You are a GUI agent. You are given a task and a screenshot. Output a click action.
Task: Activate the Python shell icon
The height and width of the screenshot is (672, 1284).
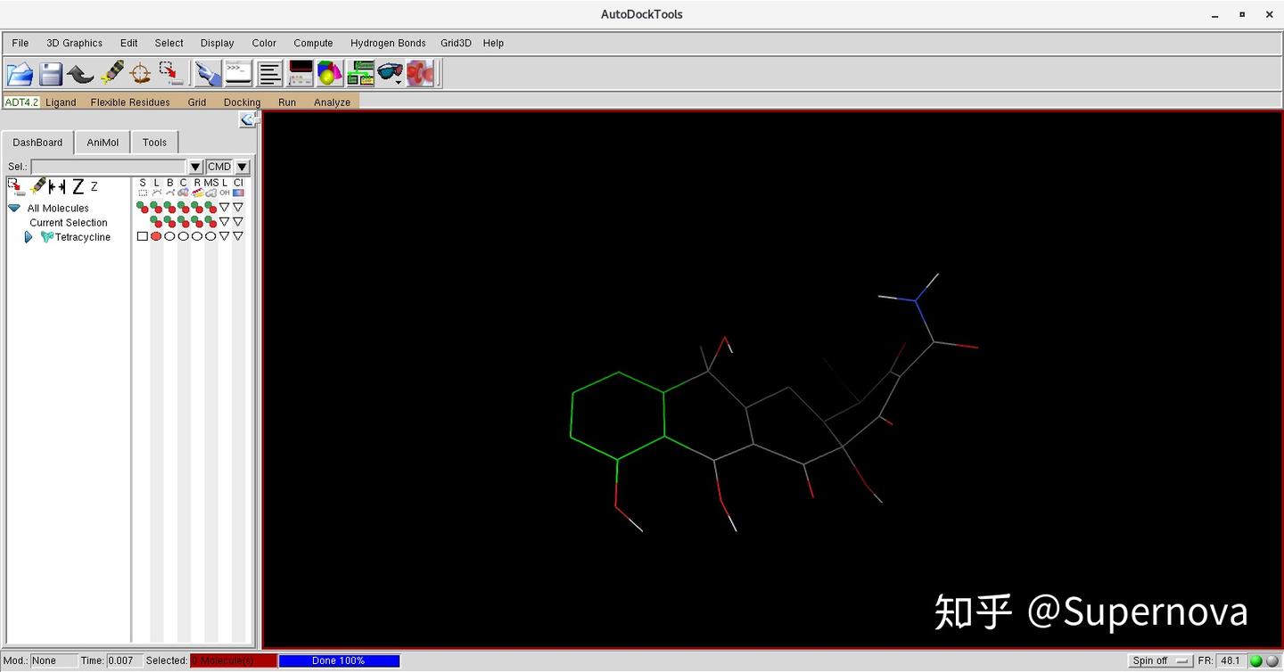point(238,73)
